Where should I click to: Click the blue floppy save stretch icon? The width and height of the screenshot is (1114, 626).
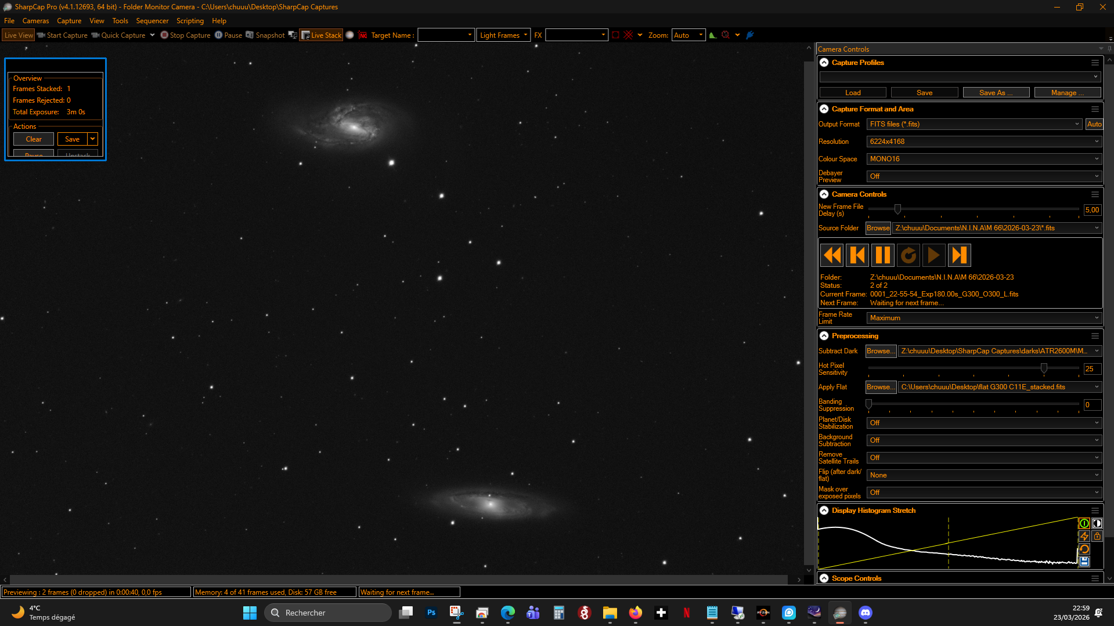1084,562
